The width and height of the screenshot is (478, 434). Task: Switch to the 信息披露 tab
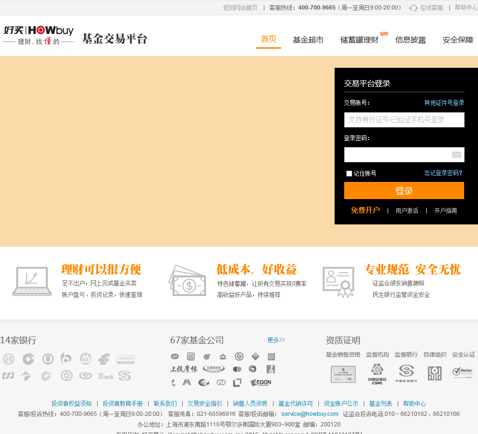[x=410, y=40]
